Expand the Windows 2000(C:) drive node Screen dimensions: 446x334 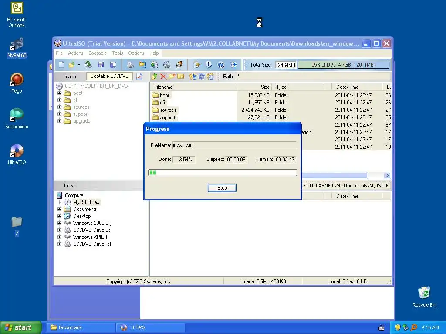[x=59, y=223]
